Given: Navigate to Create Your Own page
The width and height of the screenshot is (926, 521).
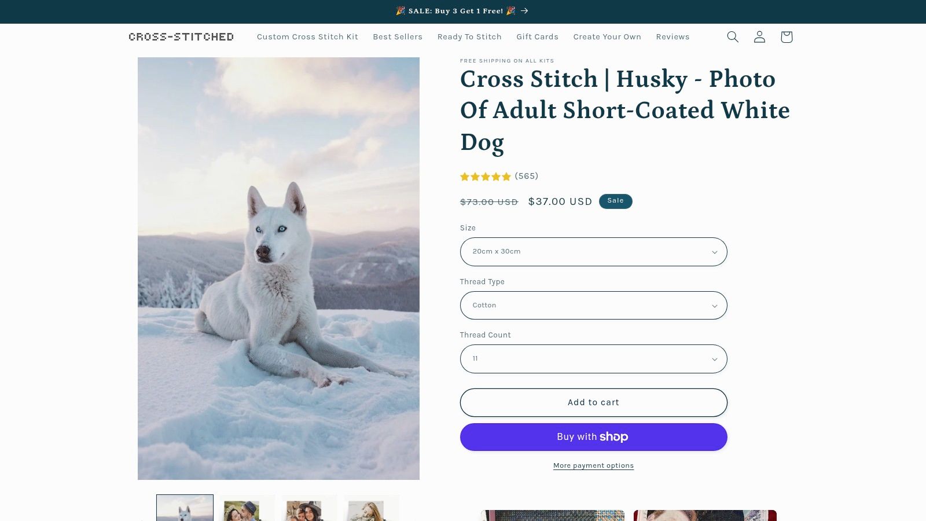Looking at the screenshot, I should point(607,36).
